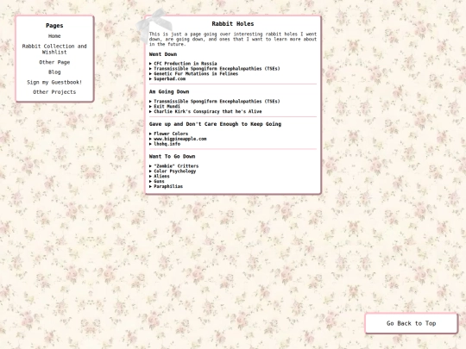466x349 pixels.
Task: Expand the www.bigpineapple.com entry
Action: click(x=178, y=139)
